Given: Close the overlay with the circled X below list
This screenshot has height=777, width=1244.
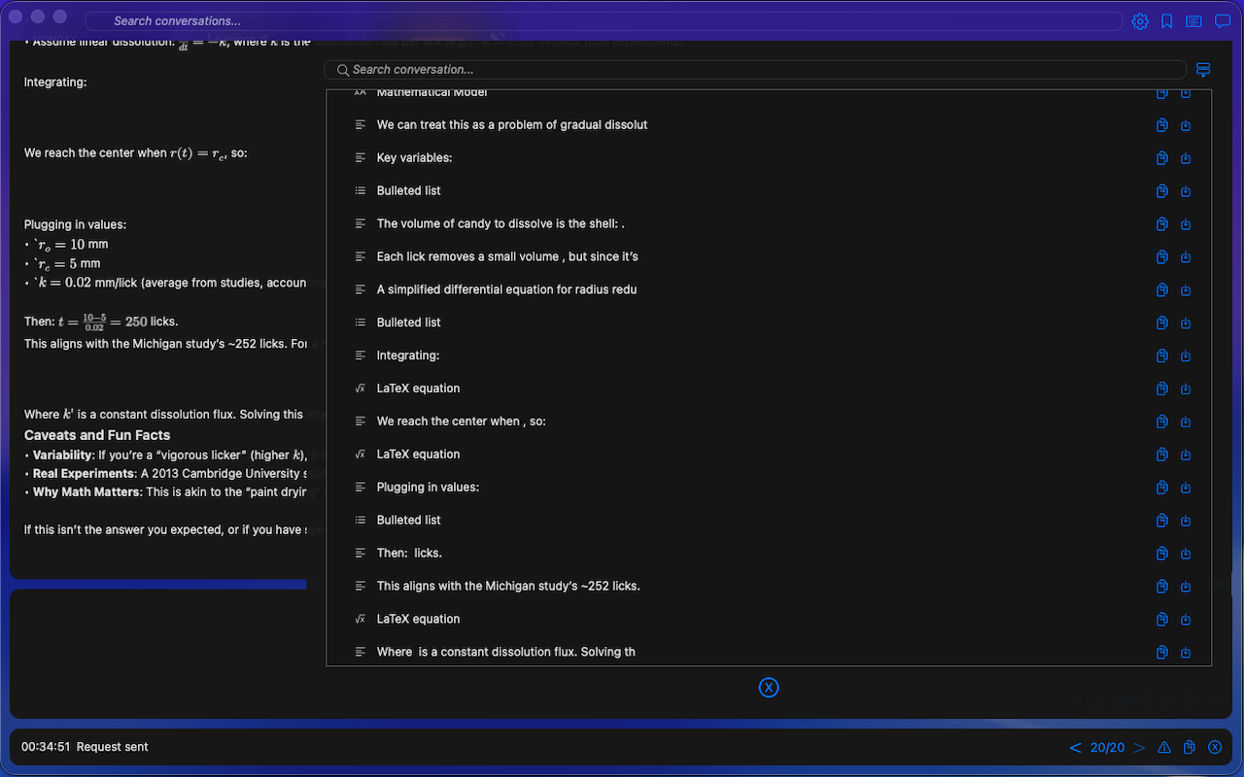Looking at the screenshot, I should coord(769,688).
